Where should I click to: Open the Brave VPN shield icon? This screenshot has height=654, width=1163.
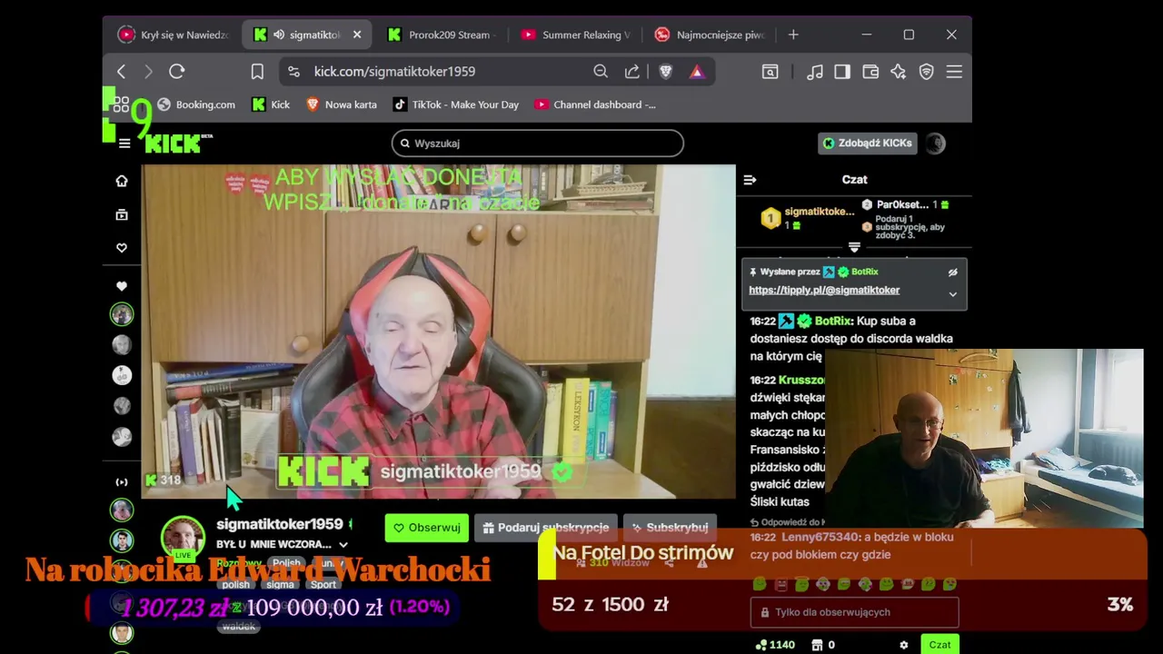pyautogui.click(x=926, y=71)
